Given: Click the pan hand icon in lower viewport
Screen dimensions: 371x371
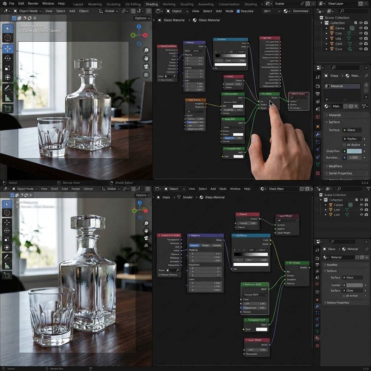Looking at the screenshot, I should click(146, 231).
